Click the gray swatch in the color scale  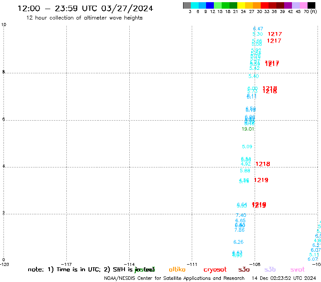[x=187, y=5]
